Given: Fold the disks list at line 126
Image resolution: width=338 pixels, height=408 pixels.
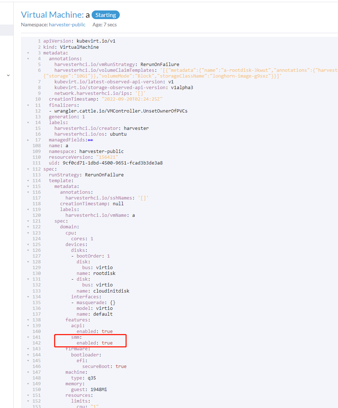Looking at the screenshot, I should (x=28, y=250).
